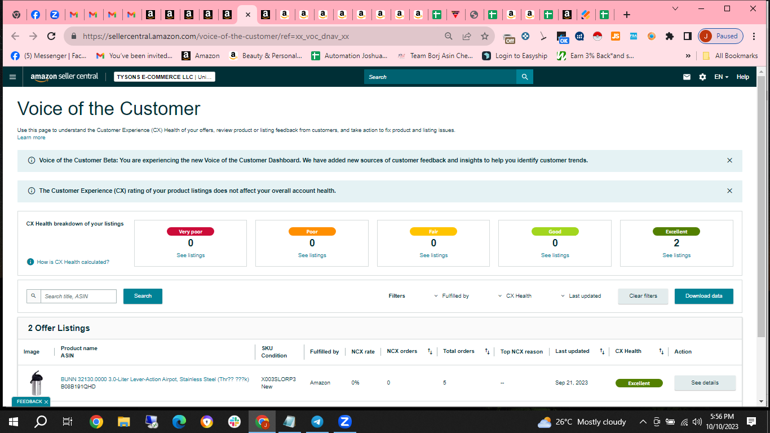Click See listings under Poor

click(x=312, y=255)
